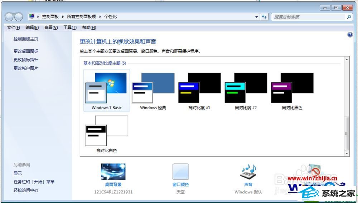This screenshot has height=203, width=358.
Task: Expand the arrow after 所有控制面板项 breadcrumb
Action: 100,17
